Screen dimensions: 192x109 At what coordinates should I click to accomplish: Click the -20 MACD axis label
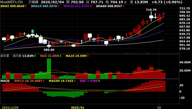tap(182, 98)
